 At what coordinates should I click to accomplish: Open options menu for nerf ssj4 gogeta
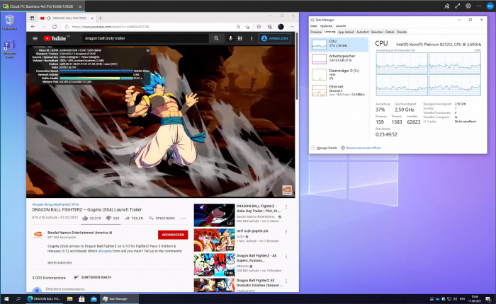[x=286, y=231]
